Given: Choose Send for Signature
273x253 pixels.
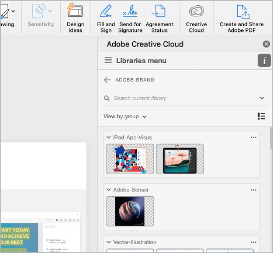Looking at the screenshot, I should coord(130,19).
